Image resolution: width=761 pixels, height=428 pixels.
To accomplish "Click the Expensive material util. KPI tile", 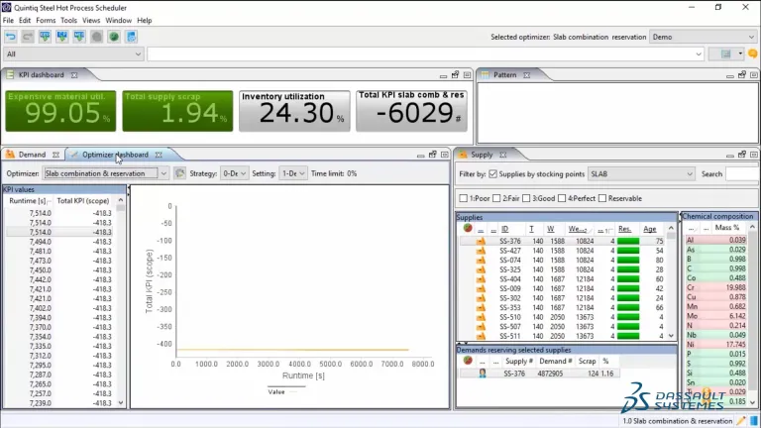I will coord(60,111).
